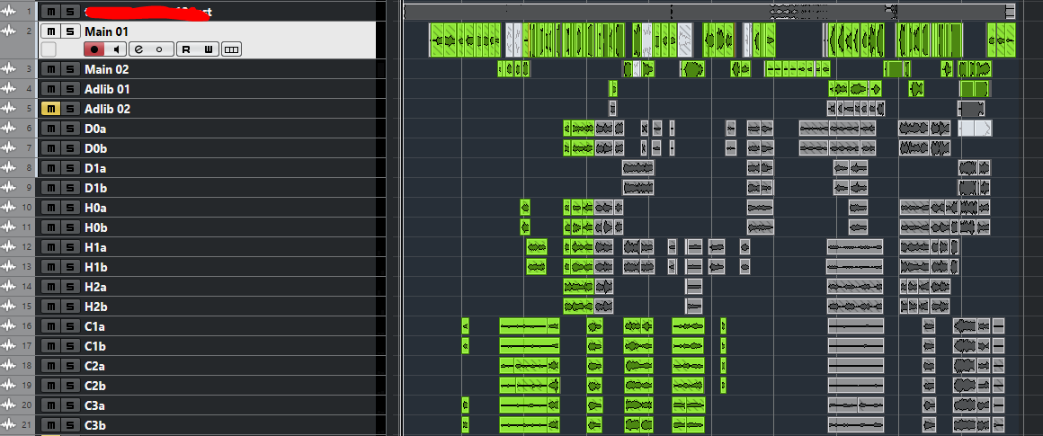Select the H1a track name
The width and height of the screenshot is (1043, 436).
96,247
